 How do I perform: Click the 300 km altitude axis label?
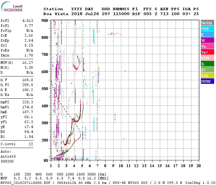click(x=45, y=123)
